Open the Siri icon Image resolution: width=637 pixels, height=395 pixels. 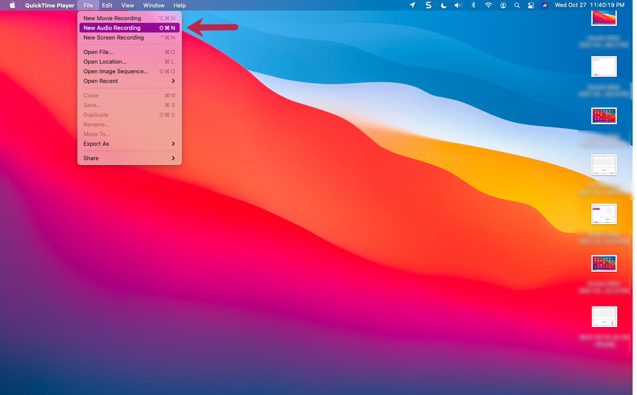coord(545,5)
